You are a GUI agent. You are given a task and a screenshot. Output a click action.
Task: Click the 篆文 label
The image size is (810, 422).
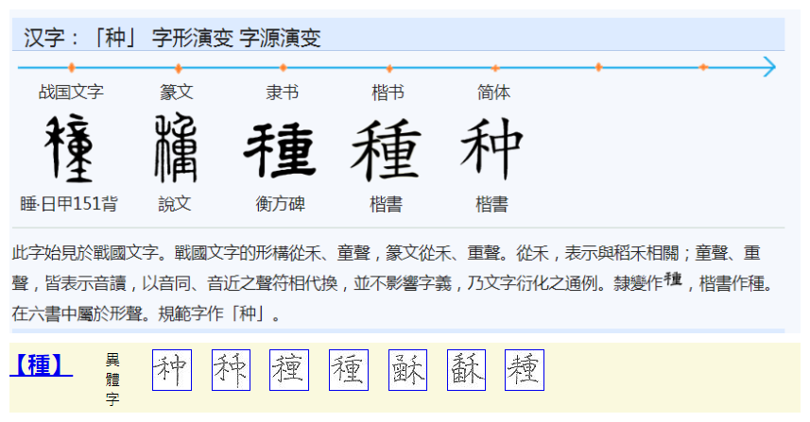pos(177,93)
